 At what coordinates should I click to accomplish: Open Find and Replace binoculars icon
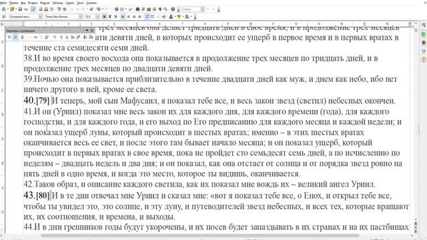point(137,9)
